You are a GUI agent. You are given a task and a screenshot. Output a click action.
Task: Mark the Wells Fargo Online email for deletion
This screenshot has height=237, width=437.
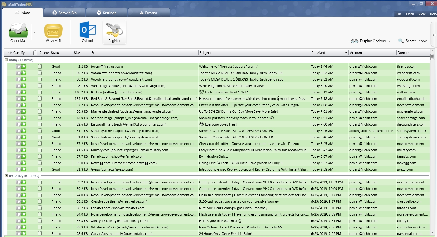[x=40, y=86]
